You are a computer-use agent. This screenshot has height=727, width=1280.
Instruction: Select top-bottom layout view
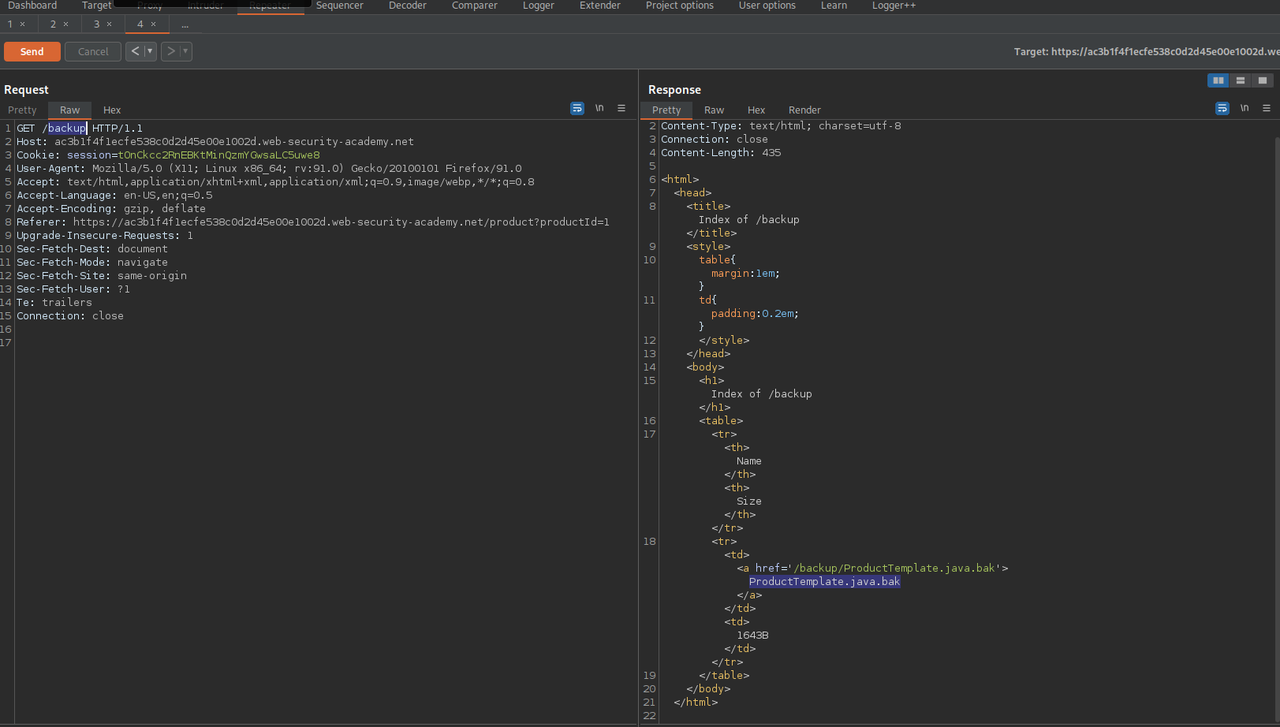tap(1241, 80)
